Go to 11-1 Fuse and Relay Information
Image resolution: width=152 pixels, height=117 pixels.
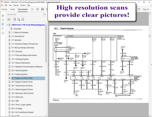pyautogui.click(x=24, y=55)
